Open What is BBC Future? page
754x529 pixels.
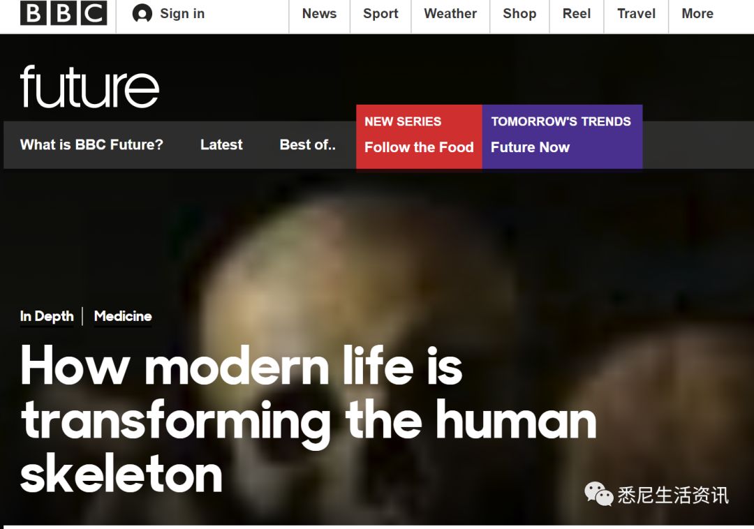91,144
